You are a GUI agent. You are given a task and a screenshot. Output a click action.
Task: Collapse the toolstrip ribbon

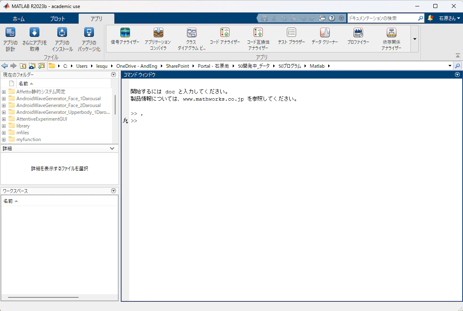pos(458,55)
